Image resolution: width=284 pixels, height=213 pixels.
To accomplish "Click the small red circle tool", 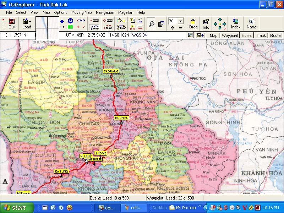I will coord(83,27).
